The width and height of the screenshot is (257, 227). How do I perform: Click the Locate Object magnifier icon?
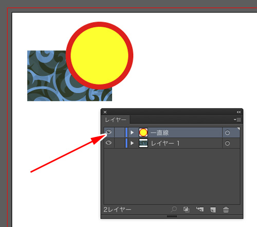[x=174, y=209]
